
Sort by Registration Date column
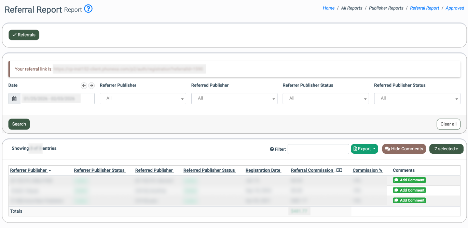coord(263,170)
